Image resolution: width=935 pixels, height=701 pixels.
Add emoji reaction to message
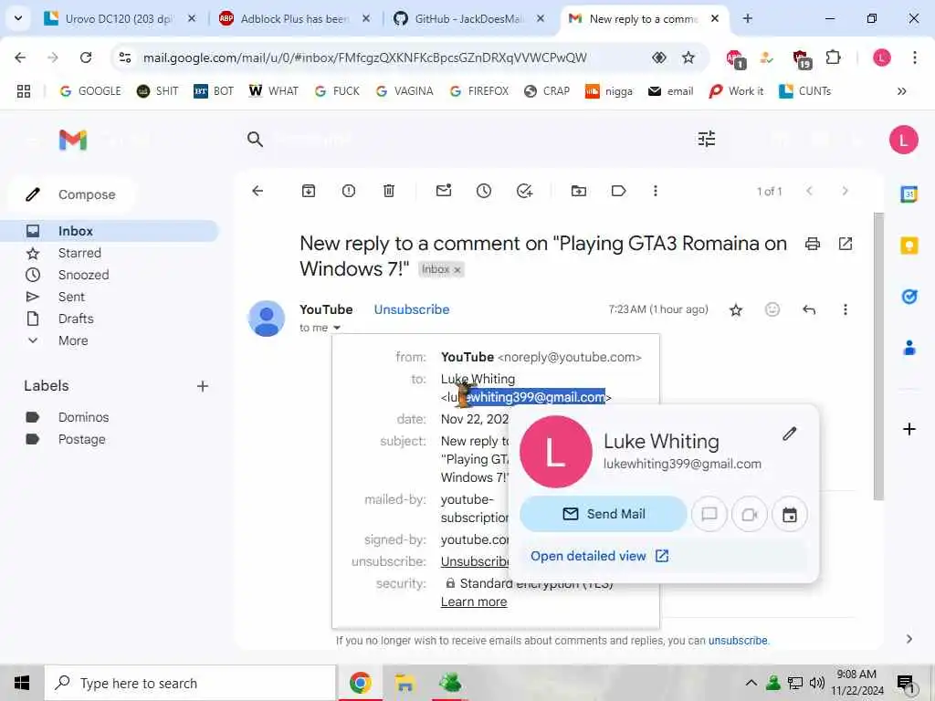(x=772, y=309)
